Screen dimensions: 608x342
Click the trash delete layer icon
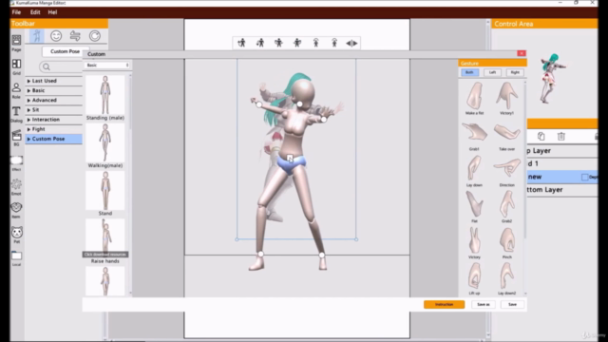point(561,136)
